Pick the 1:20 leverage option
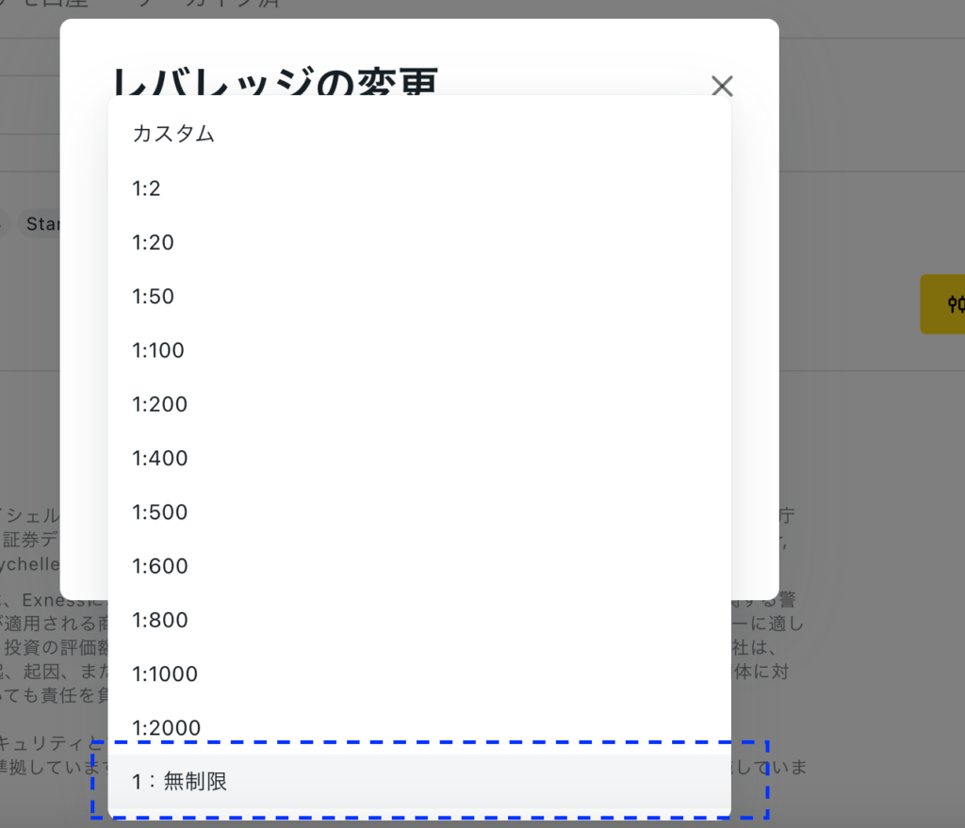 tap(153, 242)
